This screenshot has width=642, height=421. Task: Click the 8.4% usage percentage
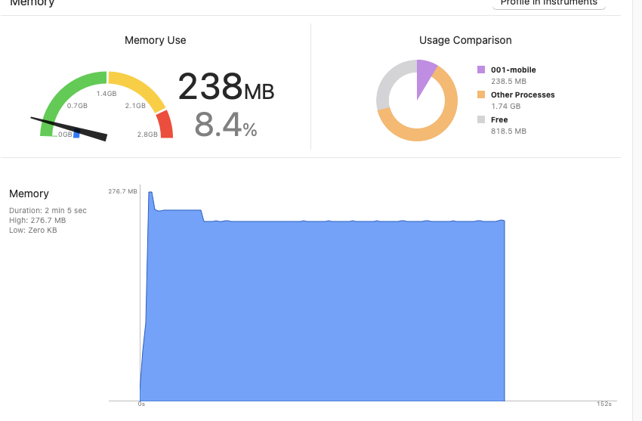click(x=225, y=125)
